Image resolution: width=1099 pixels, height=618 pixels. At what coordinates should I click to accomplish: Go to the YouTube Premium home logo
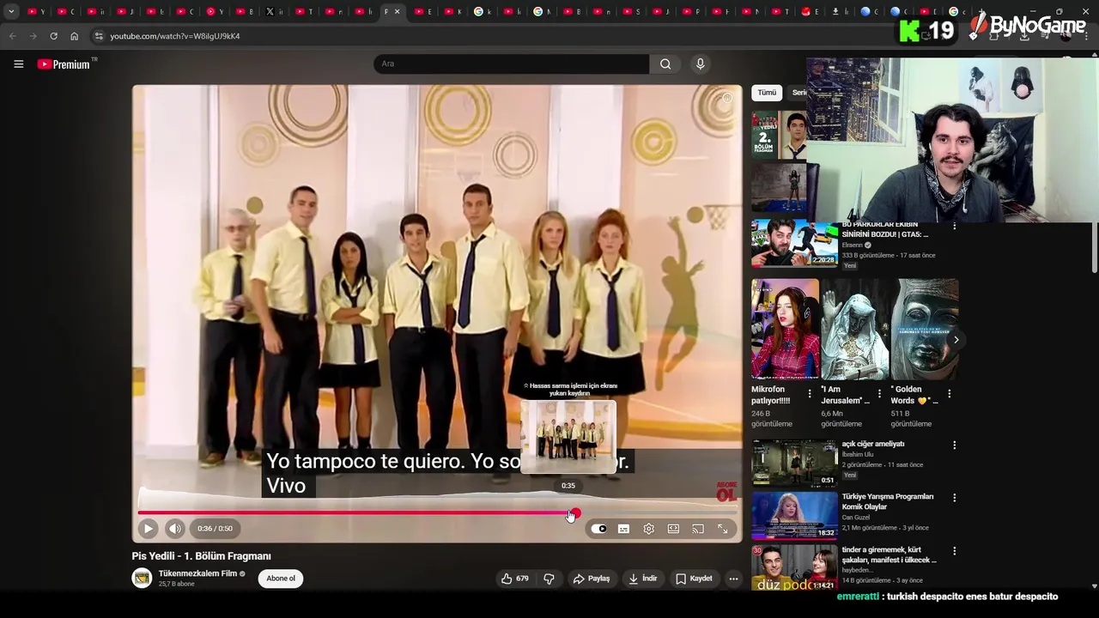click(64, 64)
